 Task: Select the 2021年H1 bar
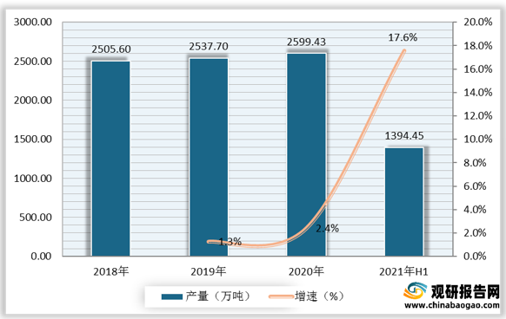pos(404,202)
